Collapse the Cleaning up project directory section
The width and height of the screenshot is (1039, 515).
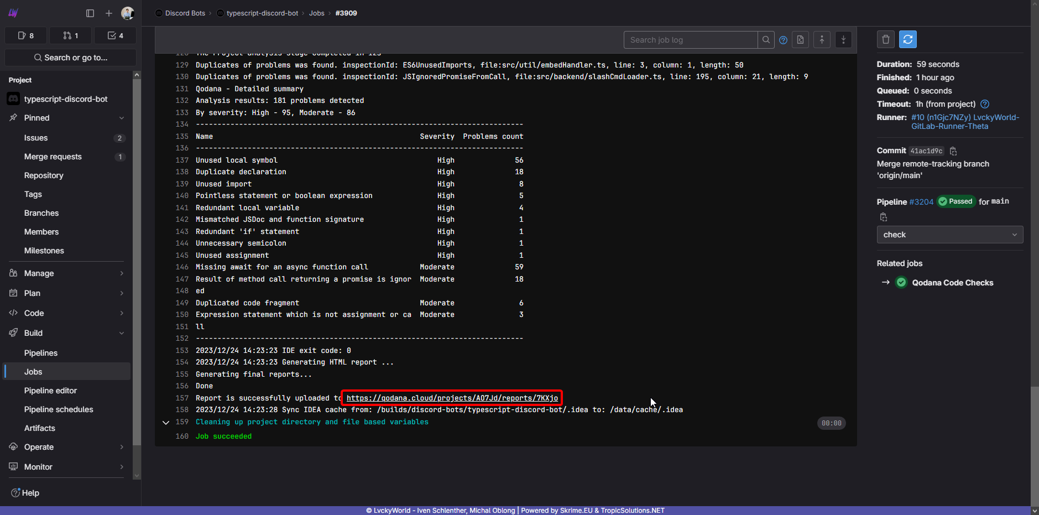tap(166, 423)
